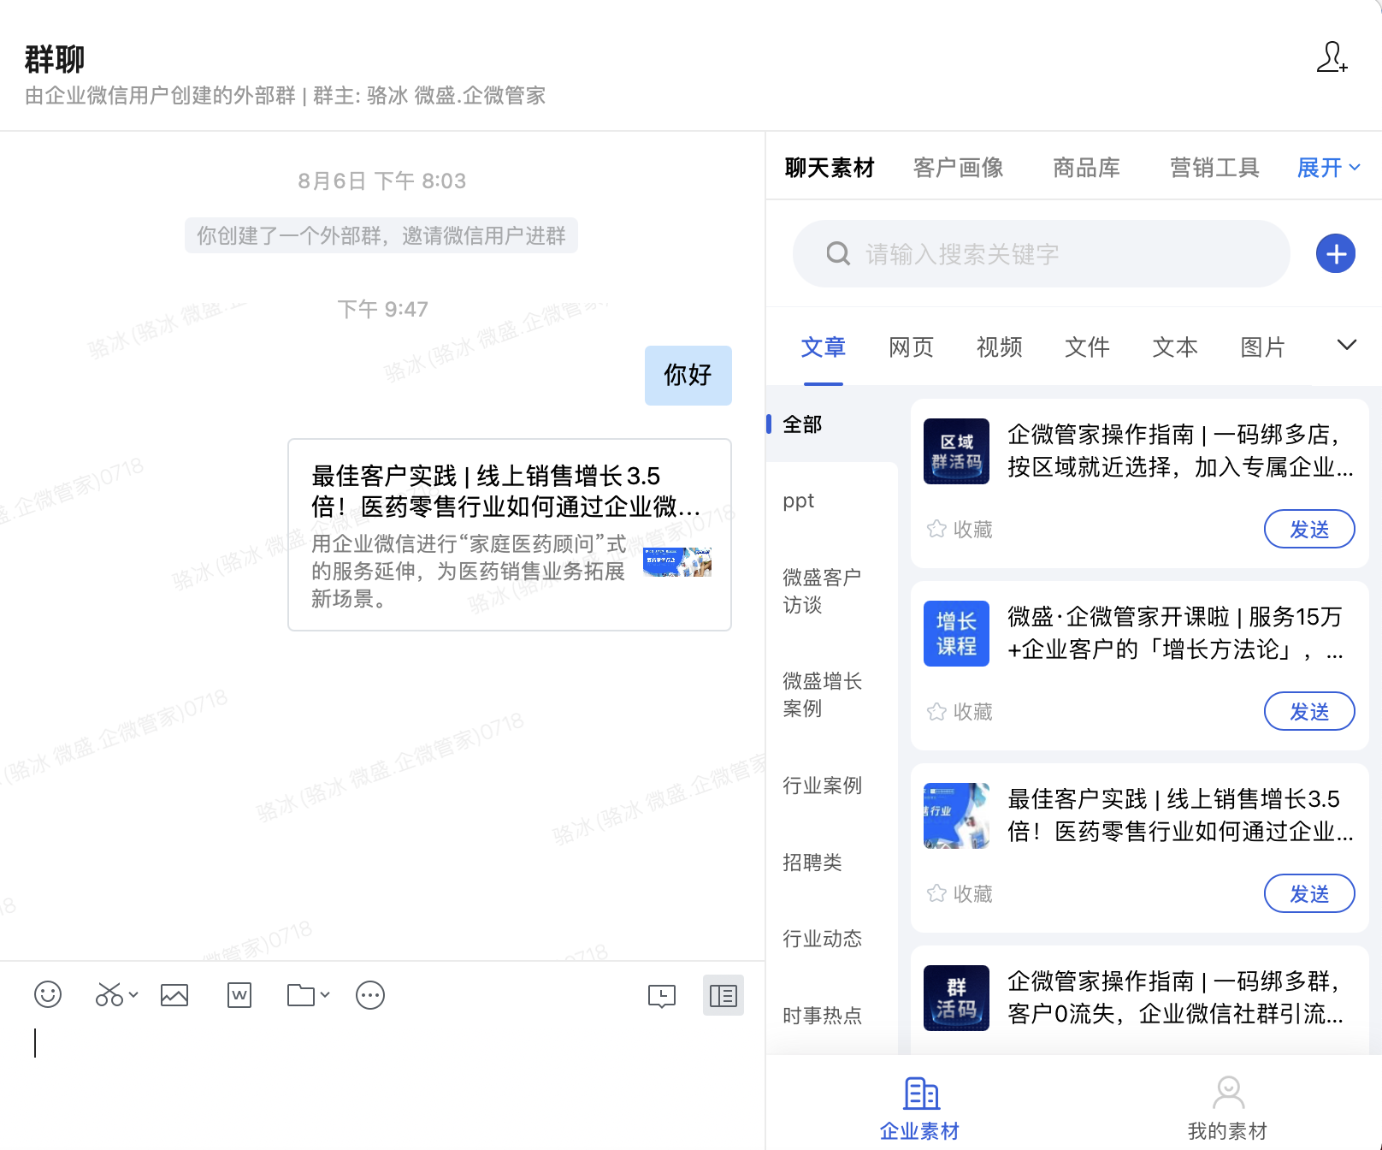The width and height of the screenshot is (1382, 1150).
Task: Send the 最佳客户实践 article
Action: [x=1309, y=894]
